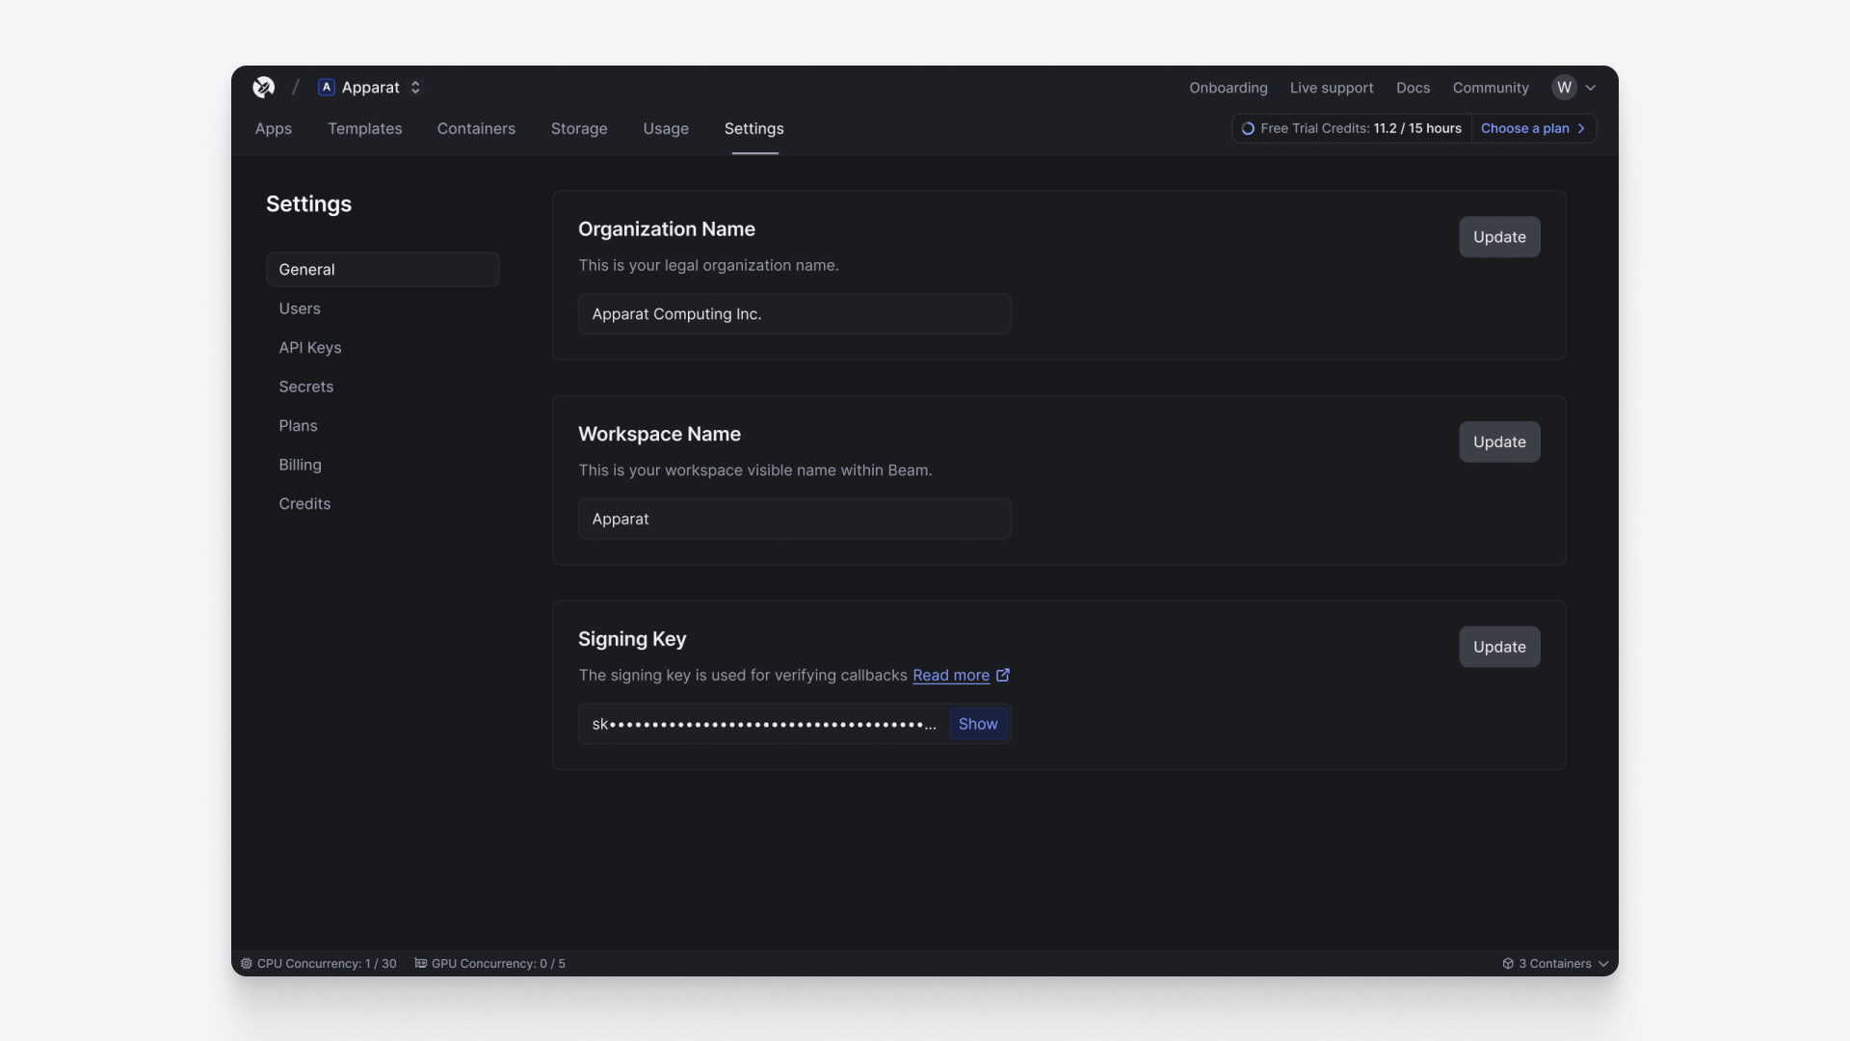Update the Signing Key
The image size is (1850, 1041).
[1499, 647]
